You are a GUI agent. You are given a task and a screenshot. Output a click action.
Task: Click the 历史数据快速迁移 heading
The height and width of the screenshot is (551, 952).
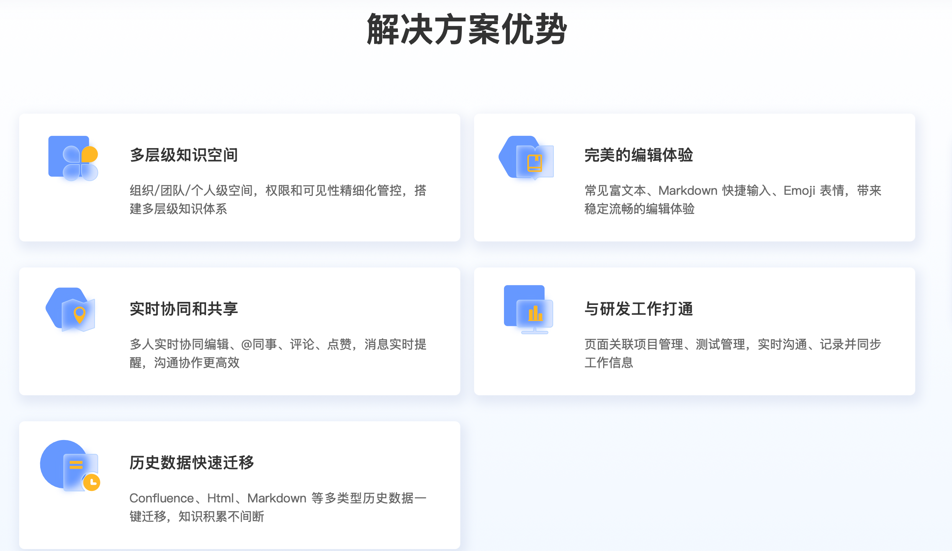[x=191, y=463]
